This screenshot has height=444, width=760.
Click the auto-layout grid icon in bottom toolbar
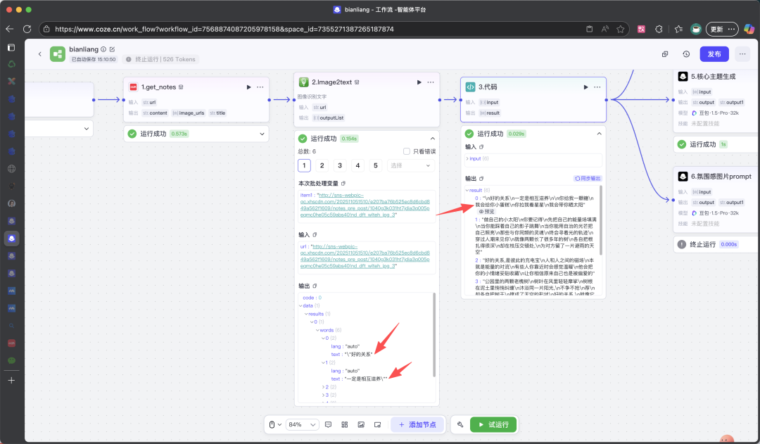click(345, 424)
